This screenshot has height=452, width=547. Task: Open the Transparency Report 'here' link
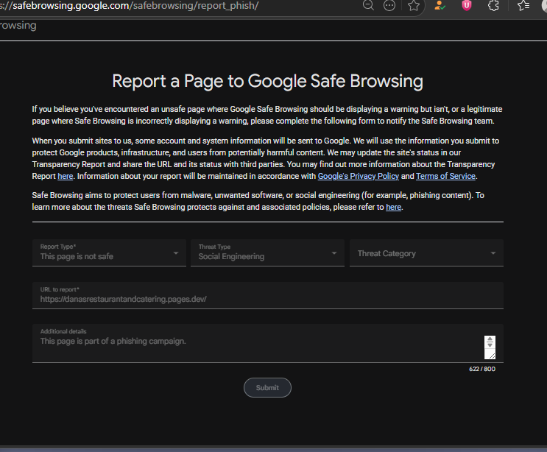click(x=66, y=176)
